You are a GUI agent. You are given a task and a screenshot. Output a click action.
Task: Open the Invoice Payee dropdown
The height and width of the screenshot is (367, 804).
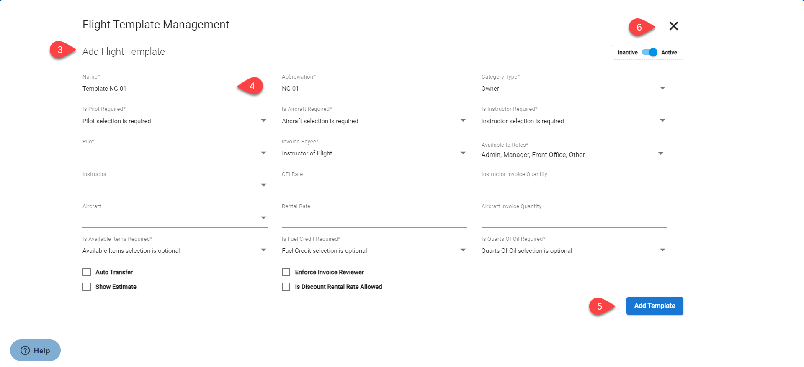coord(374,153)
